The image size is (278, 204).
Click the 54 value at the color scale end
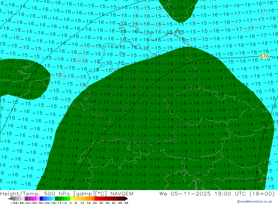pos(126,203)
